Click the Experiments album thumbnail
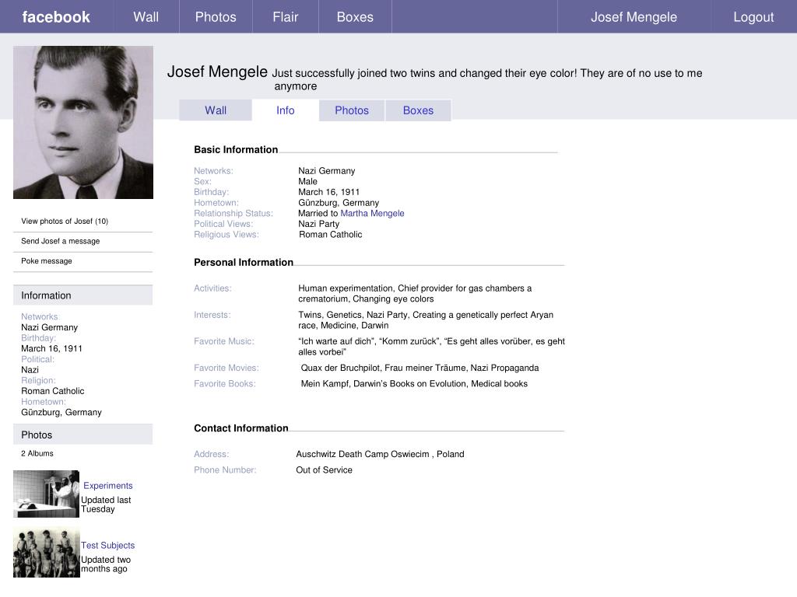Viewport: 797px width, 597px height. (46, 494)
